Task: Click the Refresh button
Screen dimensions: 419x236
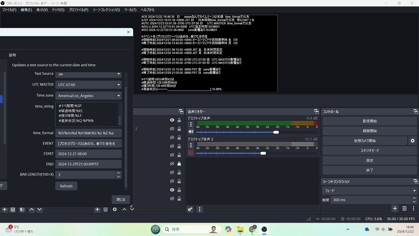Action: pyautogui.click(x=66, y=186)
